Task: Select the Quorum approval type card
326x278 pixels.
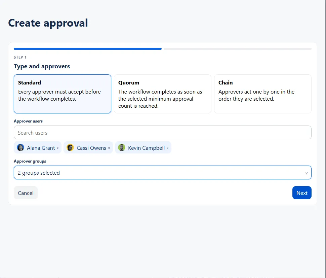Action: pyautogui.click(x=163, y=94)
